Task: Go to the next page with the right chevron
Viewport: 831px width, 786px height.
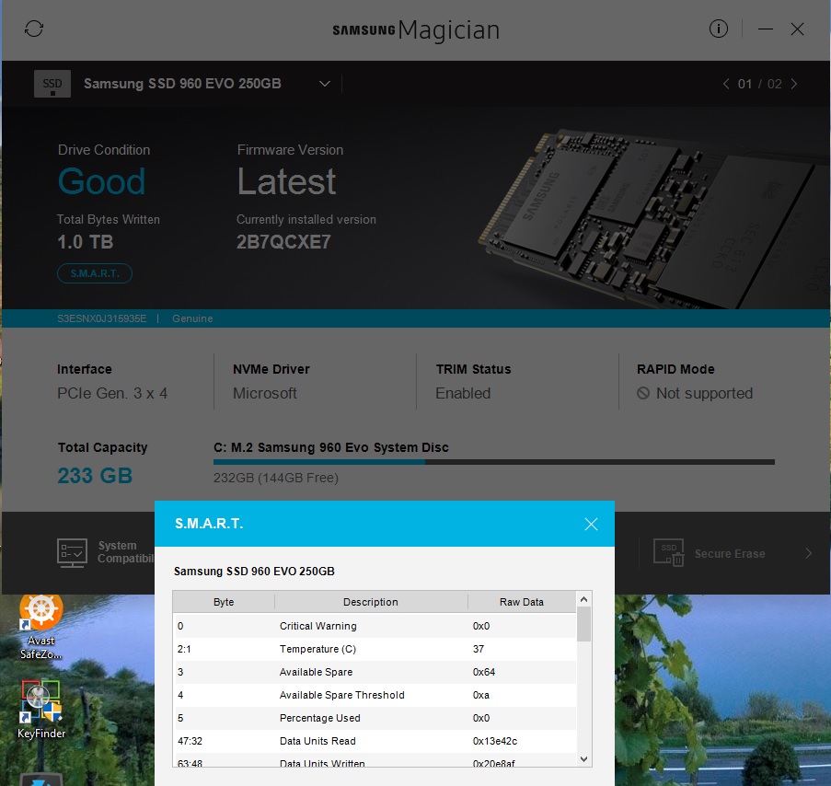Action: tap(792, 84)
